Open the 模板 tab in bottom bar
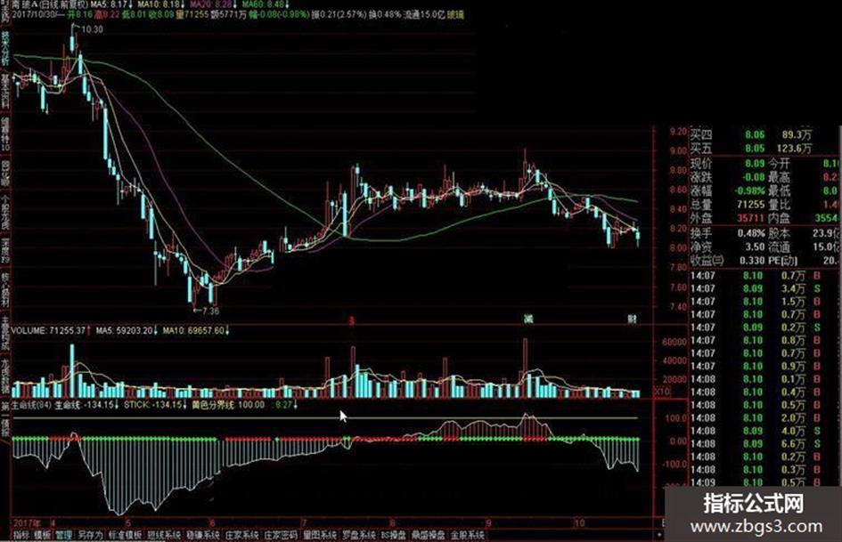The height and width of the screenshot is (542, 842). click(x=43, y=535)
